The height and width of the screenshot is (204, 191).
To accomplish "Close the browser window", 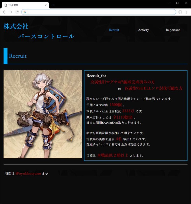I will coord(186,3).
